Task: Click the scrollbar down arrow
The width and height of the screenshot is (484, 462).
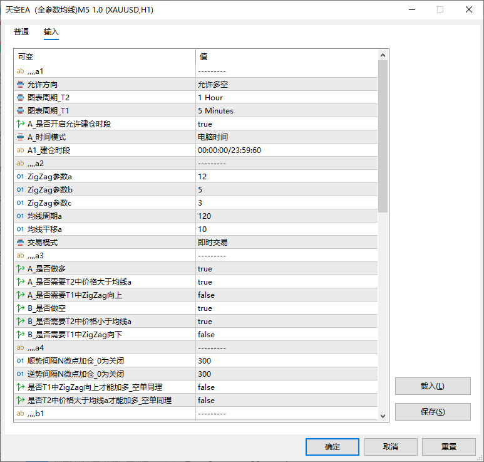Action: coord(383,416)
